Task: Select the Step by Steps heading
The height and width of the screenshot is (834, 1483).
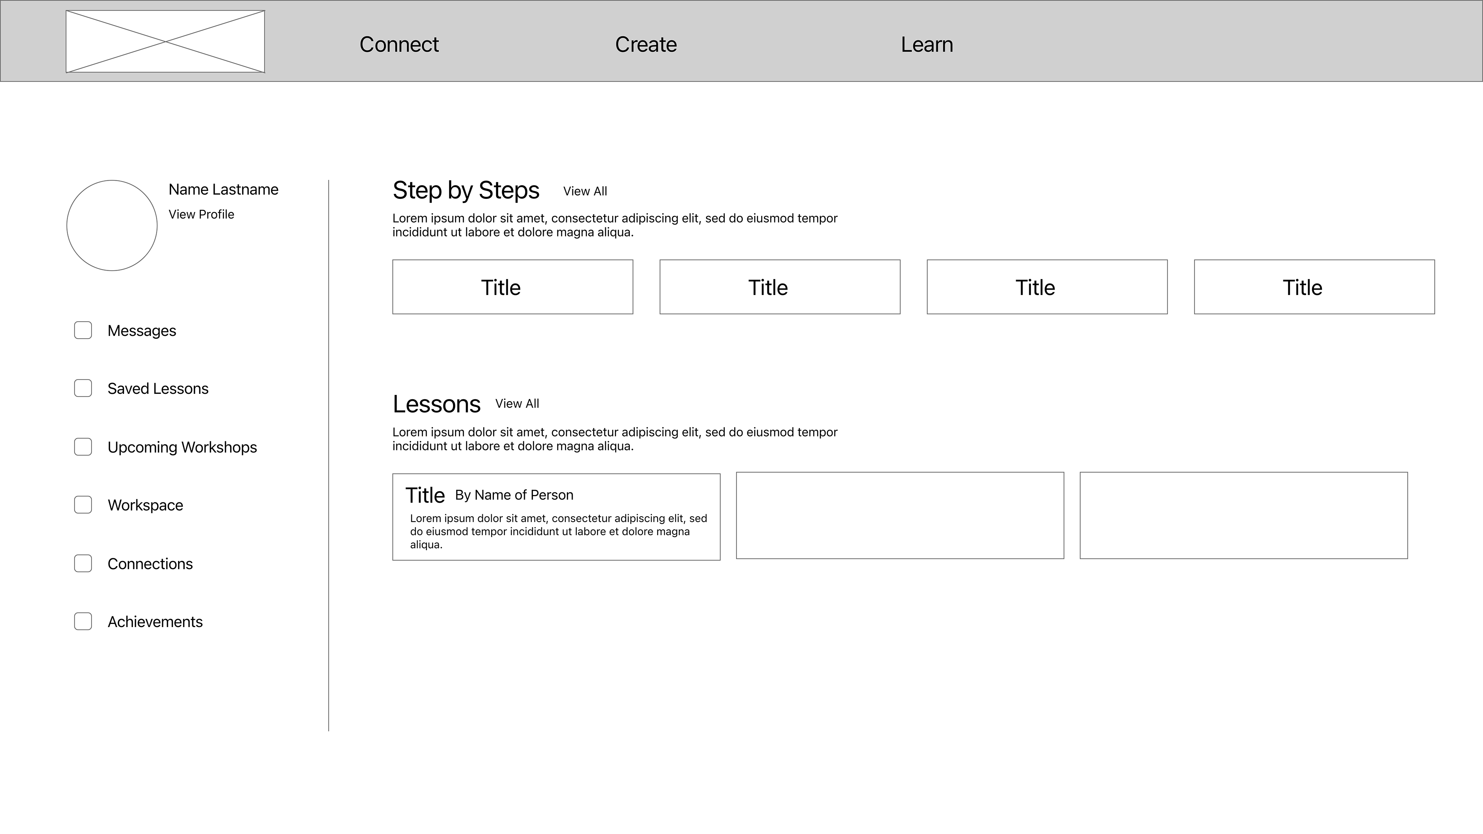Action: tap(466, 190)
